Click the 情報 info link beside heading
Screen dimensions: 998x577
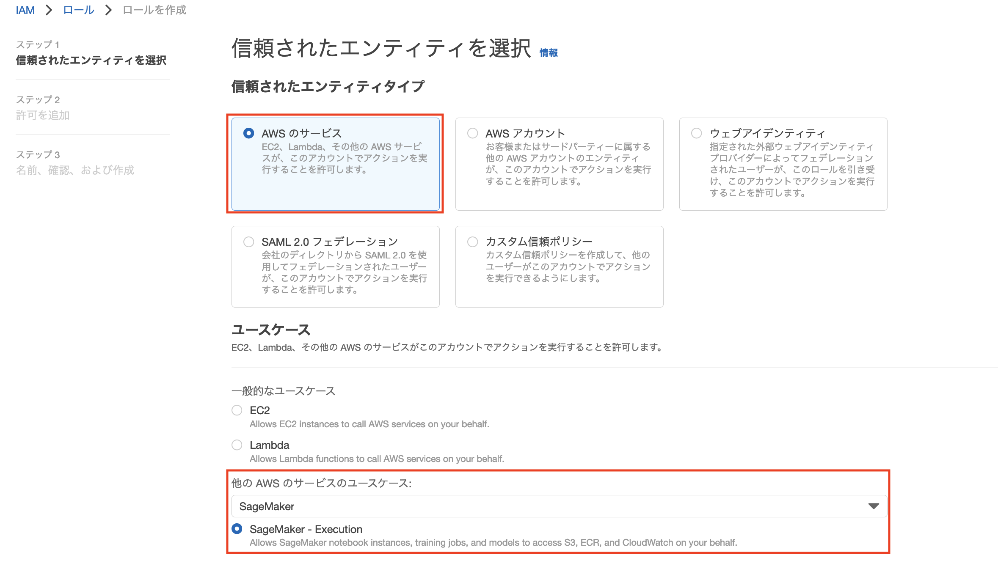pyautogui.click(x=549, y=53)
